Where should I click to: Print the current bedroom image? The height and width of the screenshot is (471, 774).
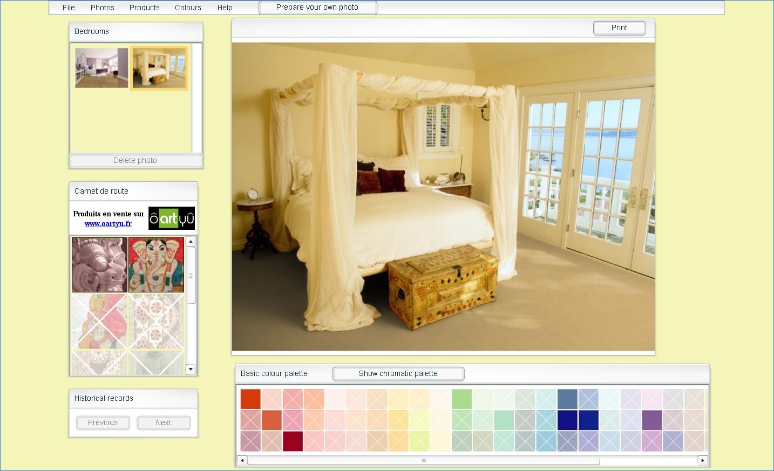tap(619, 28)
